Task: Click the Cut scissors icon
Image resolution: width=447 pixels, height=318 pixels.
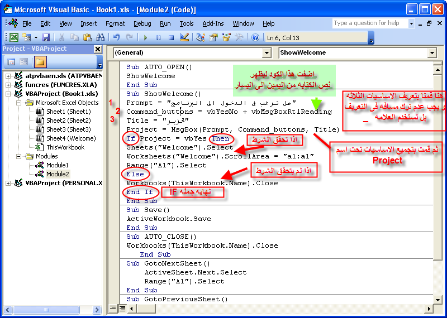Action: 61,37
